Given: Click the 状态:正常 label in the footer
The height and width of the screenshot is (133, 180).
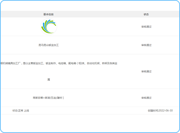Looking at the screenshot, I should pos(18,111).
